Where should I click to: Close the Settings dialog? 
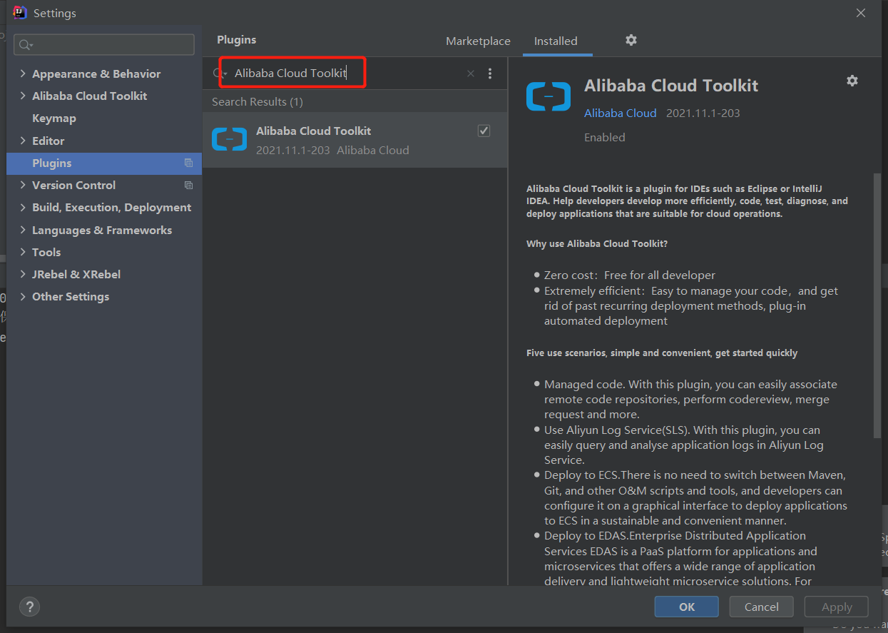[861, 13]
